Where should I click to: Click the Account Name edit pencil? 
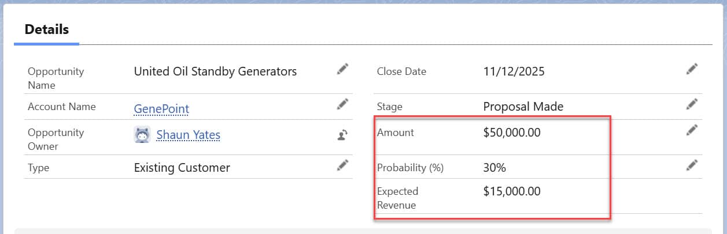pos(343,104)
